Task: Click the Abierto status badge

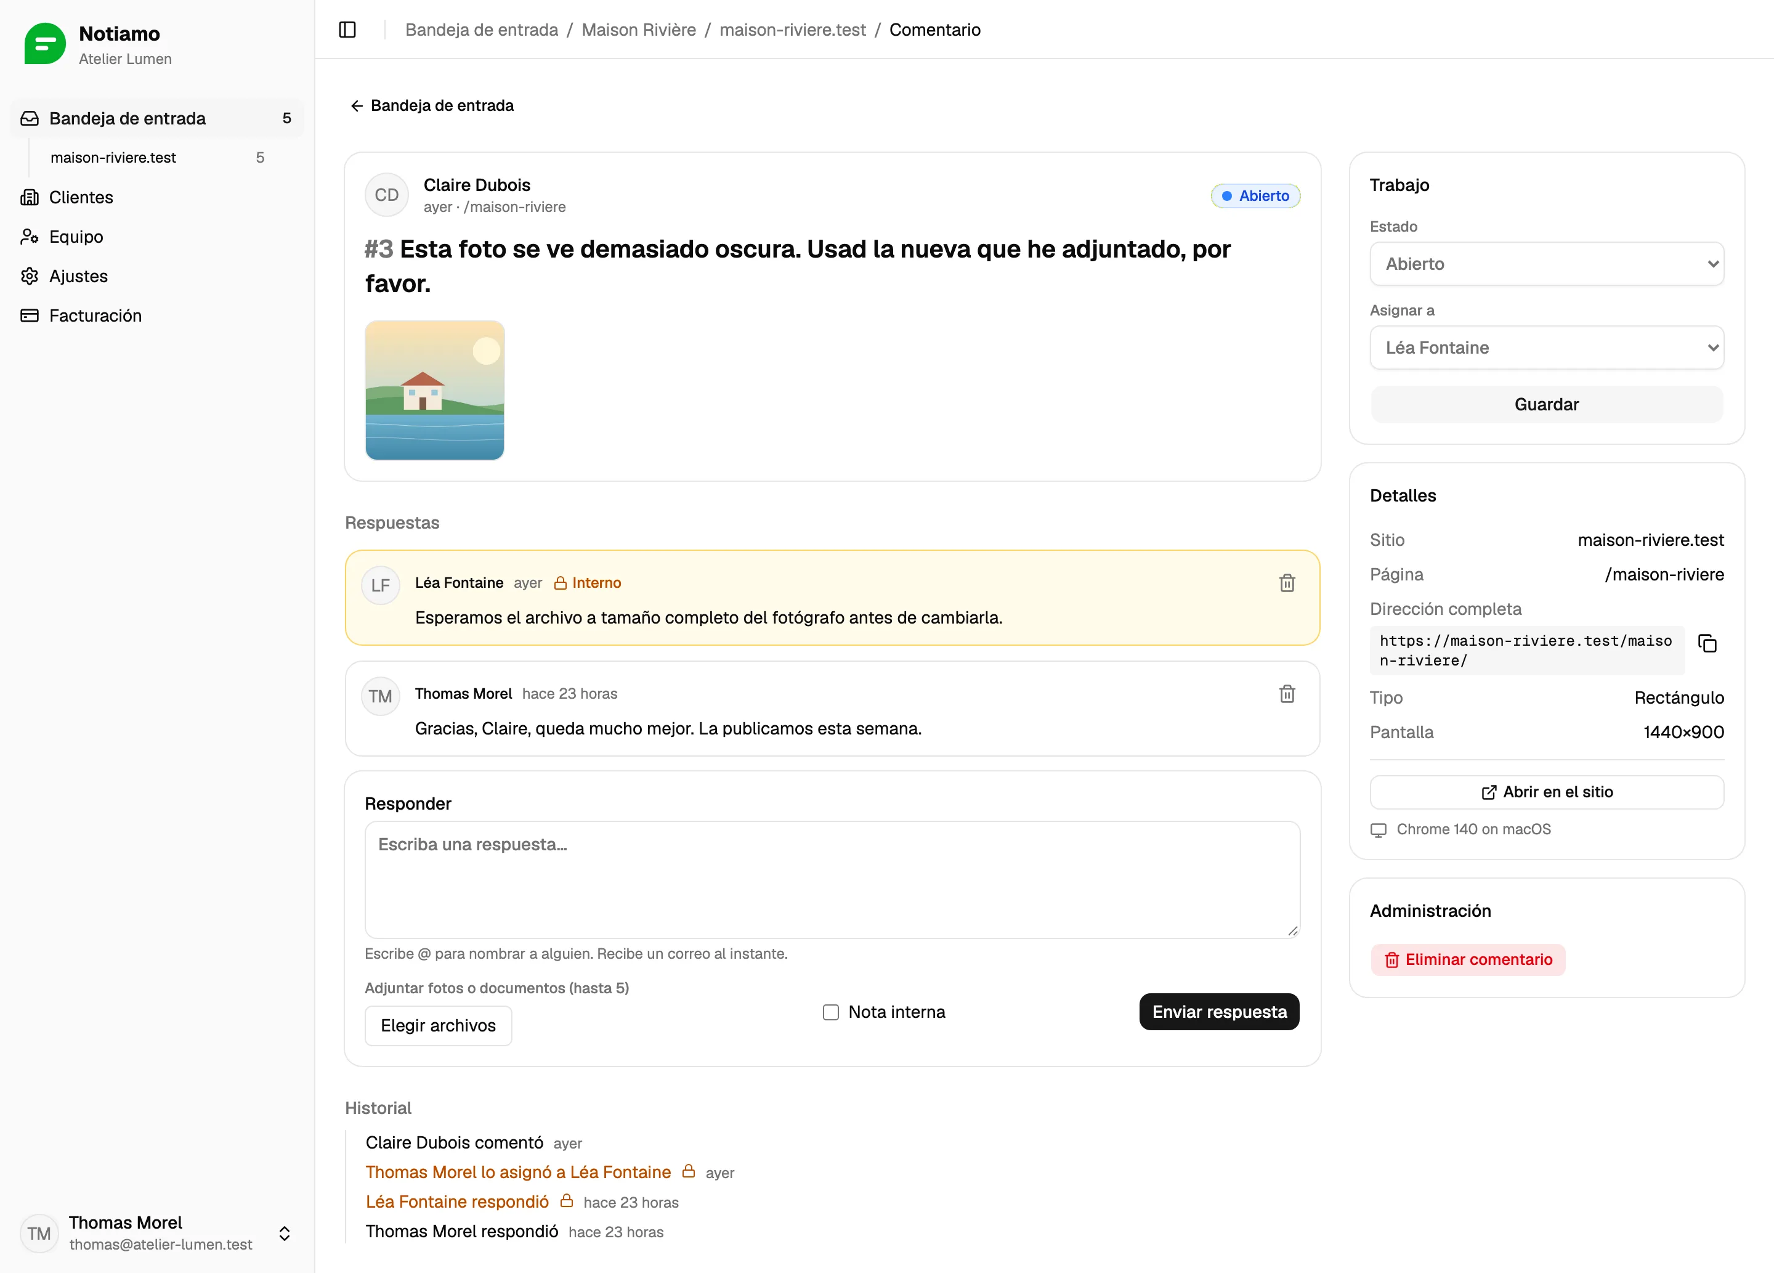Action: pyautogui.click(x=1255, y=195)
